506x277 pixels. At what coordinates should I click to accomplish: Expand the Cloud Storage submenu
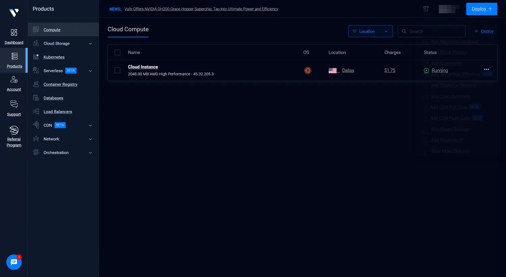coord(90,44)
